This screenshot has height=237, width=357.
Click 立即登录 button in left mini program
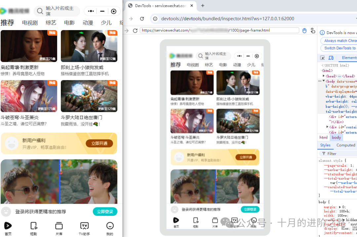[x=105, y=212]
